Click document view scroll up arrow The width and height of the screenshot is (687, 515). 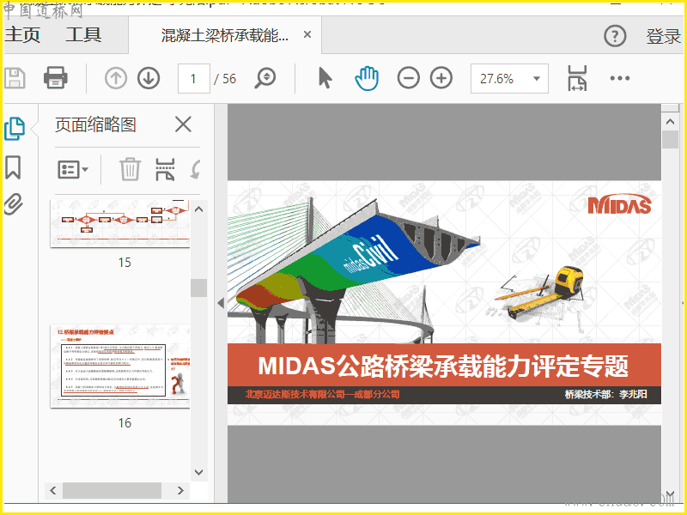coord(670,122)
